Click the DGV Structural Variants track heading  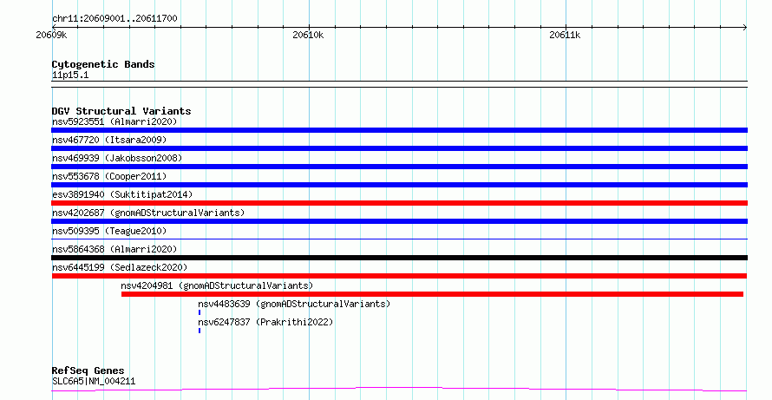tap(121, 111)
